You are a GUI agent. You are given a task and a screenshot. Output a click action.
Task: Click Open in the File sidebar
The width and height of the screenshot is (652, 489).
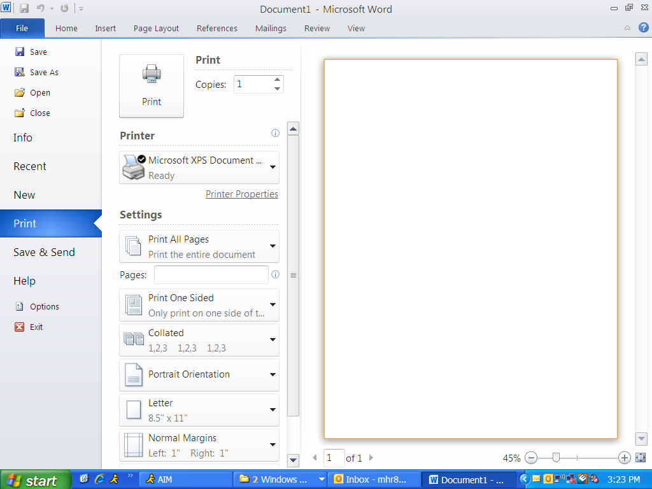(x=32, y=92)
